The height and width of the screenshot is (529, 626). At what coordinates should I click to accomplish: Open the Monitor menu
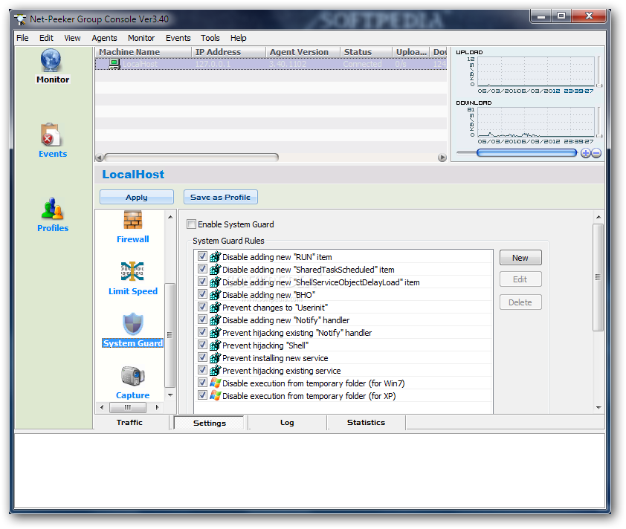pyautogui.click(x=141, y=38)
